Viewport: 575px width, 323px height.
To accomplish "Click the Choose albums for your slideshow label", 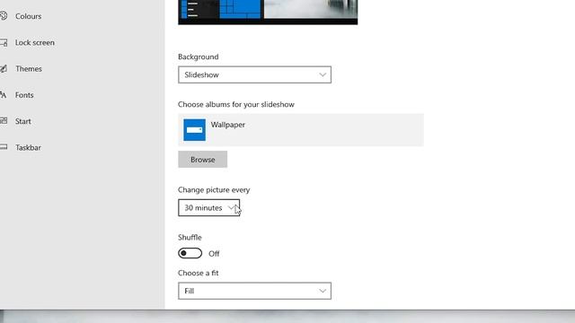I will [236, 104].
